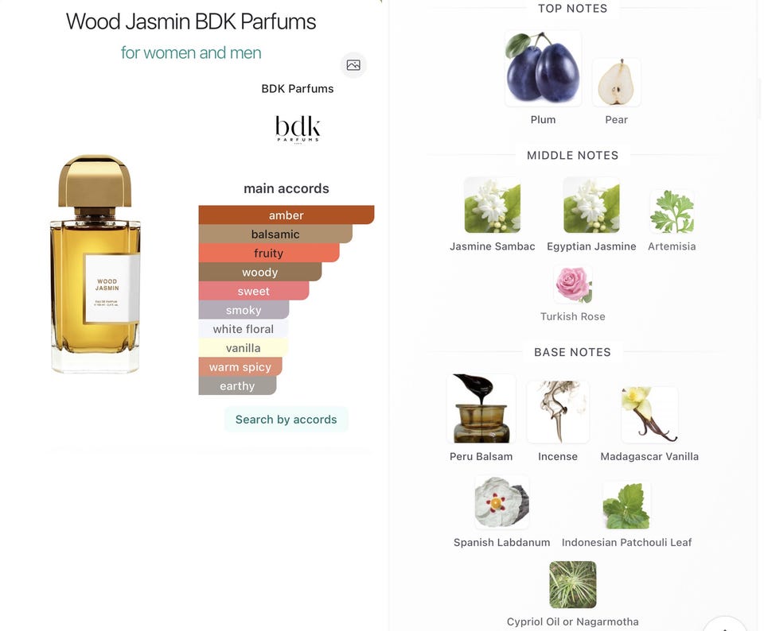Open the Turkish Rose note icon
The width and height of the screenshot is (764, 631).
(573, 285)
